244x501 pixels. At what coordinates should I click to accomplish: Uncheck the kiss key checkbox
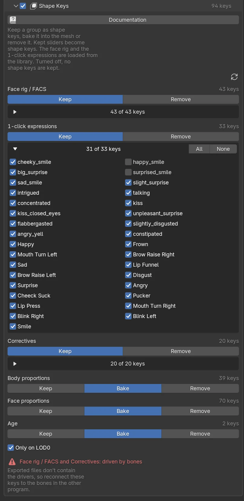point(128,203)
